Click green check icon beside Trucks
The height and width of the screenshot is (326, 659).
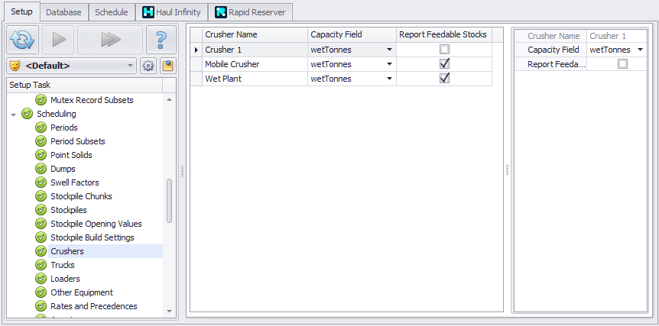(x=41, y=265)
